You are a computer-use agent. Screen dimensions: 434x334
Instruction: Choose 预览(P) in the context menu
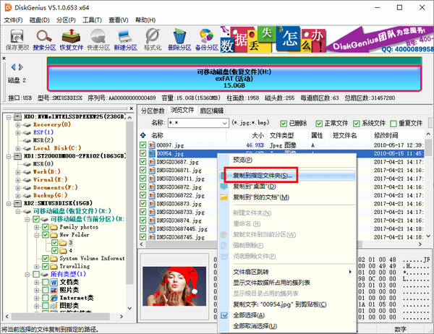pos(242,160)
